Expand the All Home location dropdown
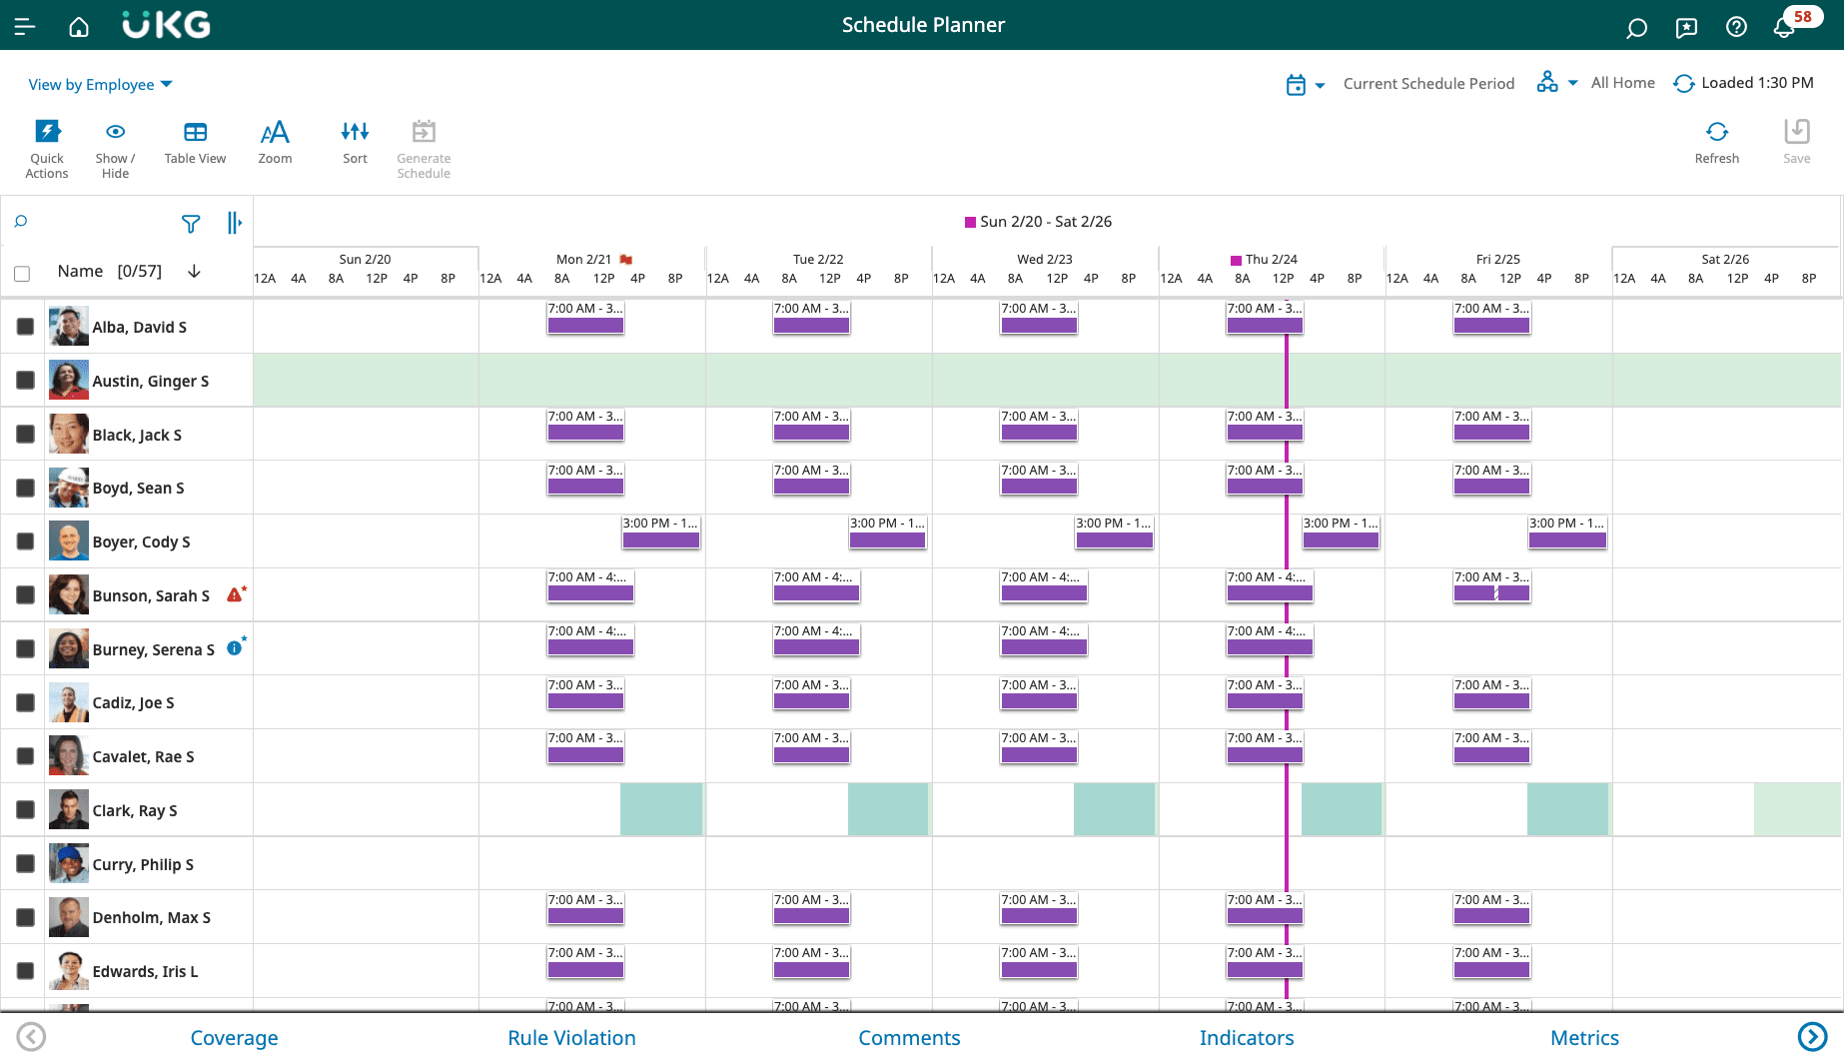Viewport: 1844px width, 1063px height. (1557, 83)
